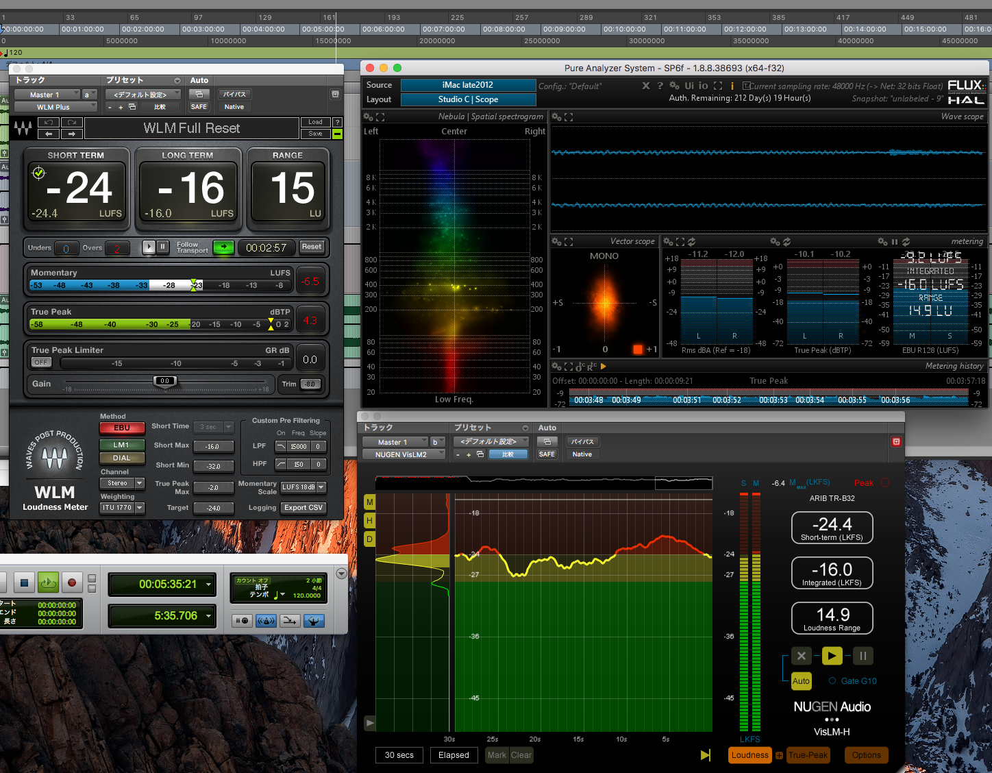Click the redo arrow icon in WLM header
This screenshot has height=773, width=992.
pos(72,123)
